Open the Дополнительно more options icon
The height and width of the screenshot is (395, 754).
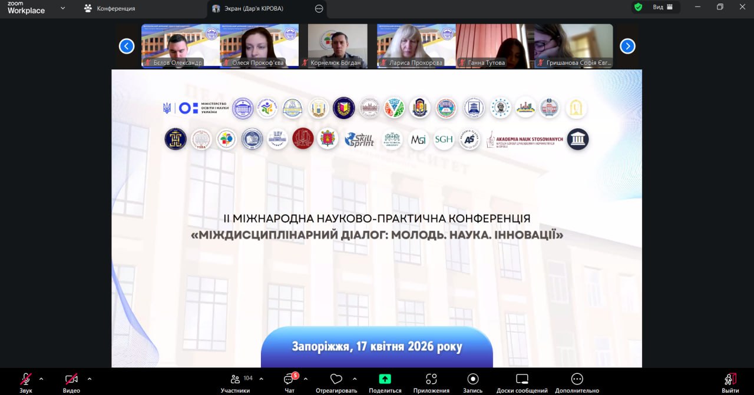[577, 379]
